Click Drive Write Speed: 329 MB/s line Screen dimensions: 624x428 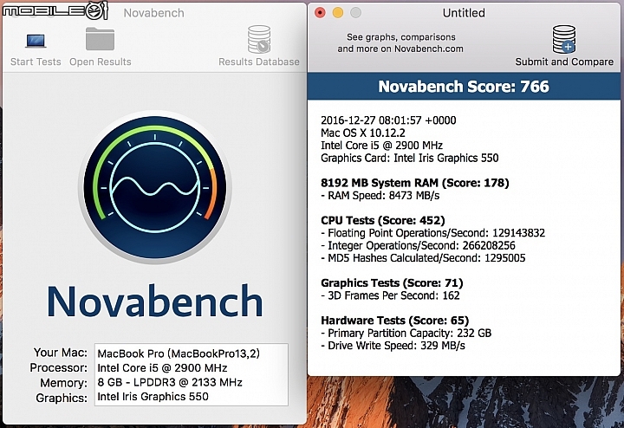pyautogui.click(x=393, y=346)
